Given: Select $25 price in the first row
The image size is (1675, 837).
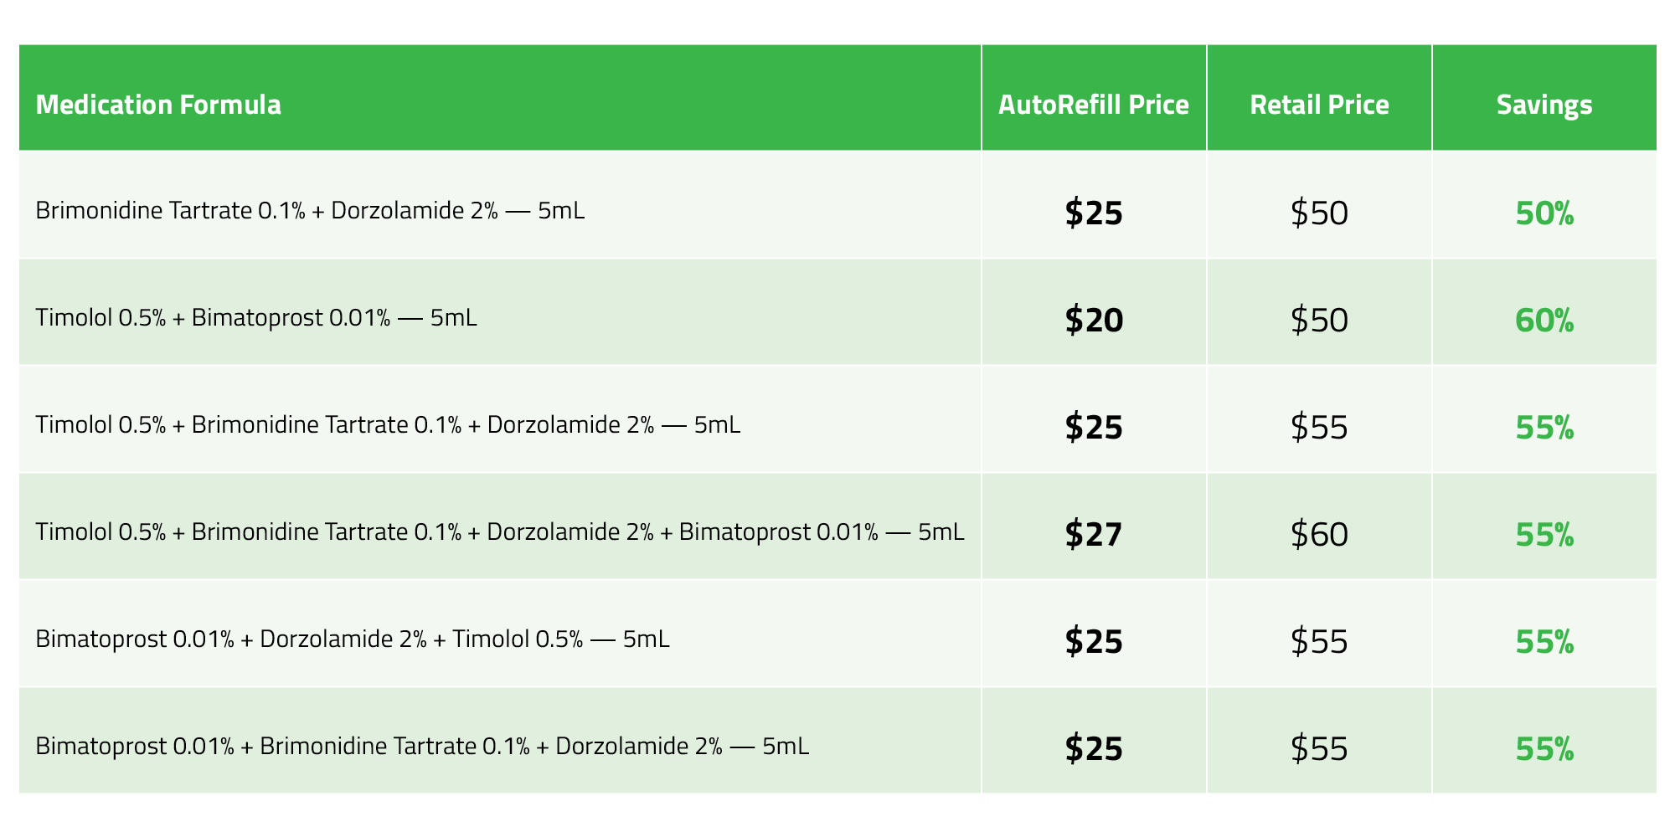Looking at the screenshot, I should tap(1094, 213).
